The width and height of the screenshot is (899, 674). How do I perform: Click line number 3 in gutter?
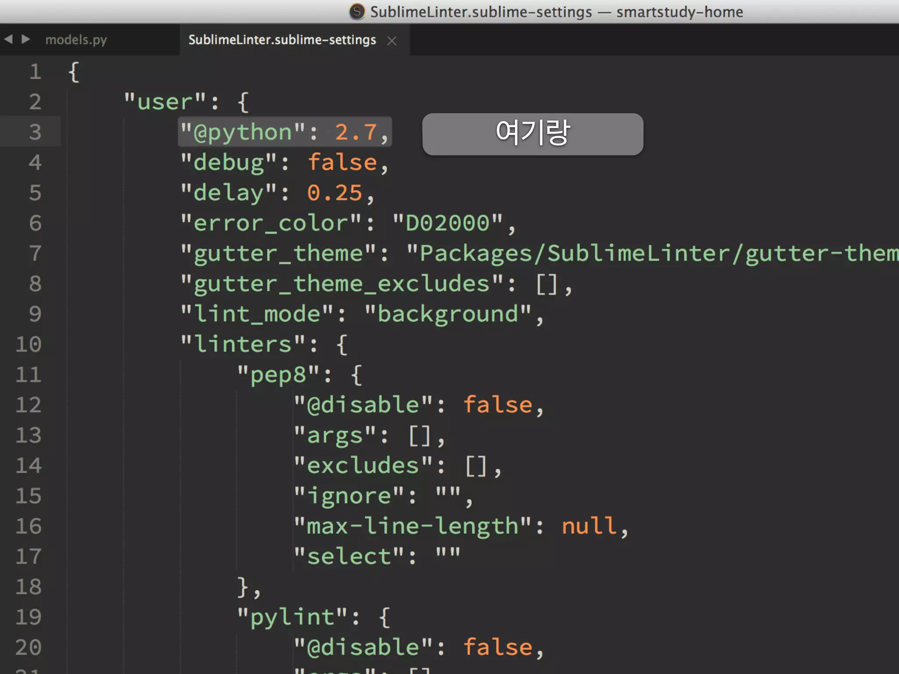point(35,132)
